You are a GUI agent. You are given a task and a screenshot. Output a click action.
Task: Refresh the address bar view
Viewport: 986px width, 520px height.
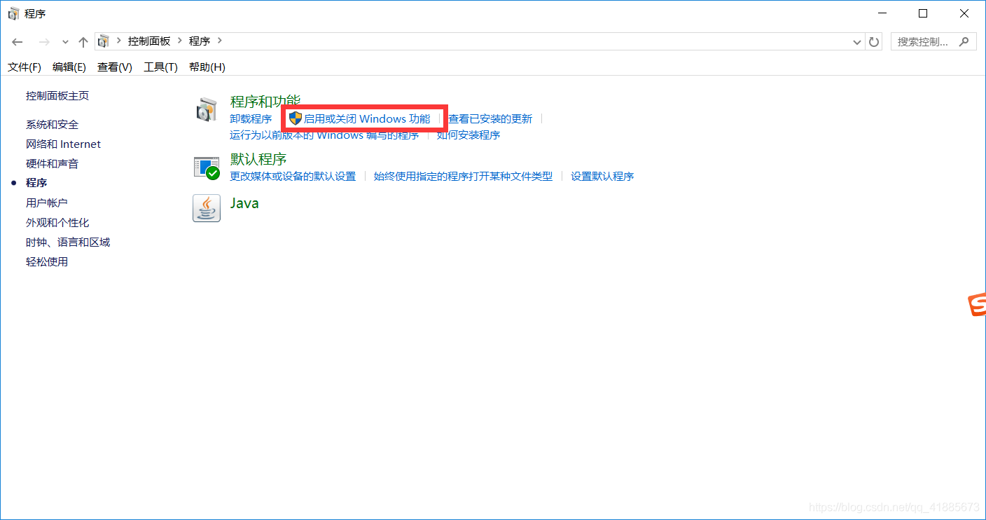point(874,42)
